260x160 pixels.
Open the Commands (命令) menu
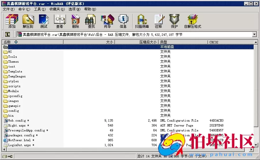24,9
